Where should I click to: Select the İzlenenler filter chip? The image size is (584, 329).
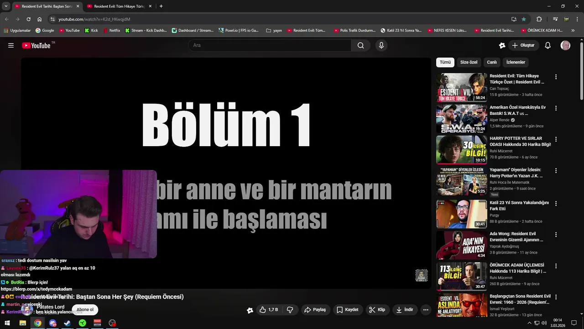516,62
